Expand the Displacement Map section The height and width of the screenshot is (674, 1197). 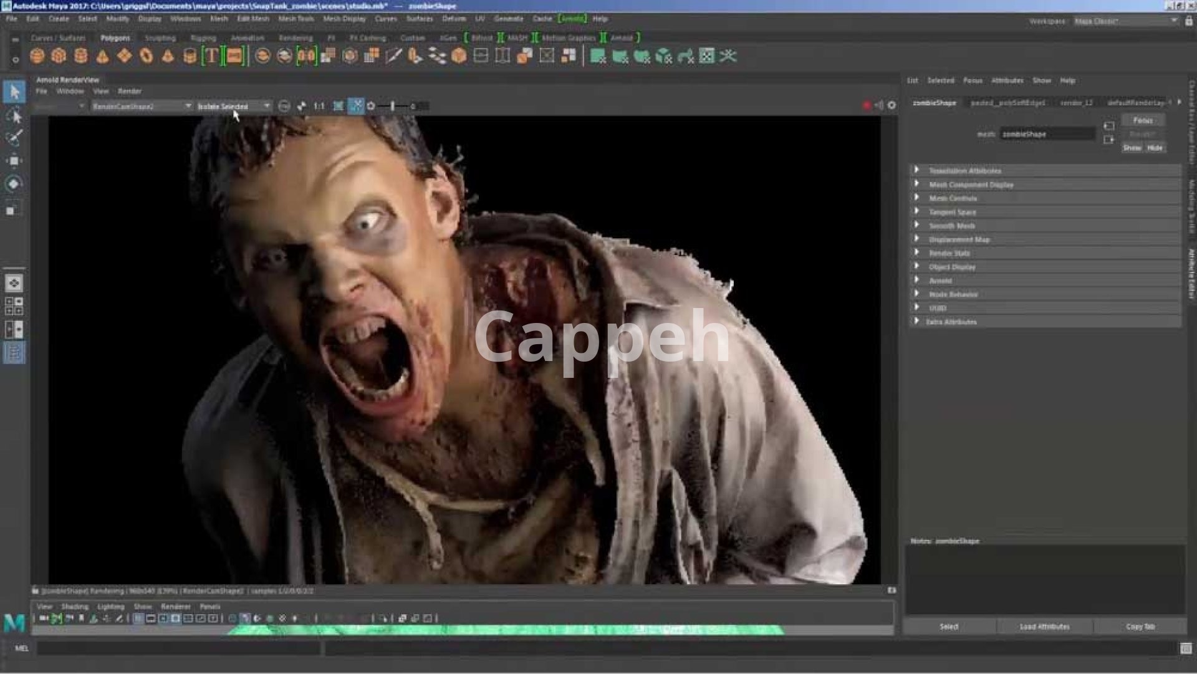click(x=959, y=239)
